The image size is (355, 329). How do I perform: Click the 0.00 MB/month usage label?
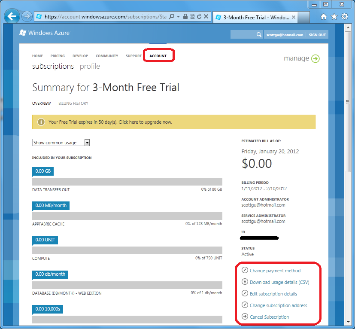[51, 205]
